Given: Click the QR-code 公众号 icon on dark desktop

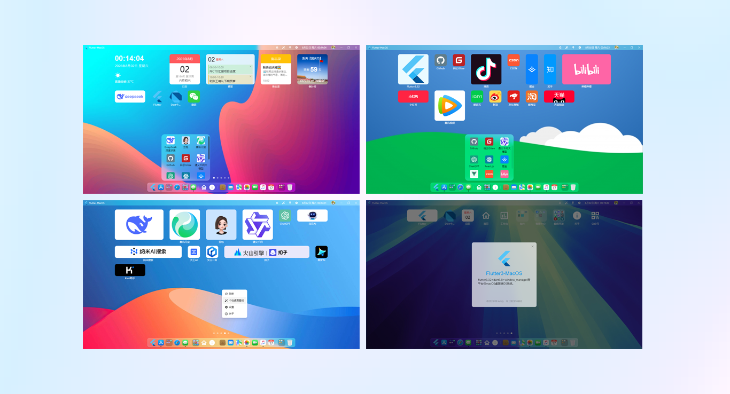Looking at the screenshot, I should [595, 216].
